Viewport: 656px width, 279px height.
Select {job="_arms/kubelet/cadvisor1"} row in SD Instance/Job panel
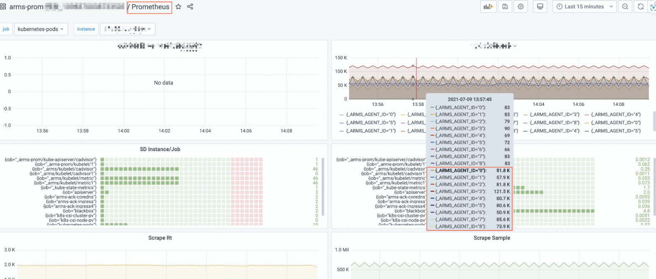[x=63, y=174]
